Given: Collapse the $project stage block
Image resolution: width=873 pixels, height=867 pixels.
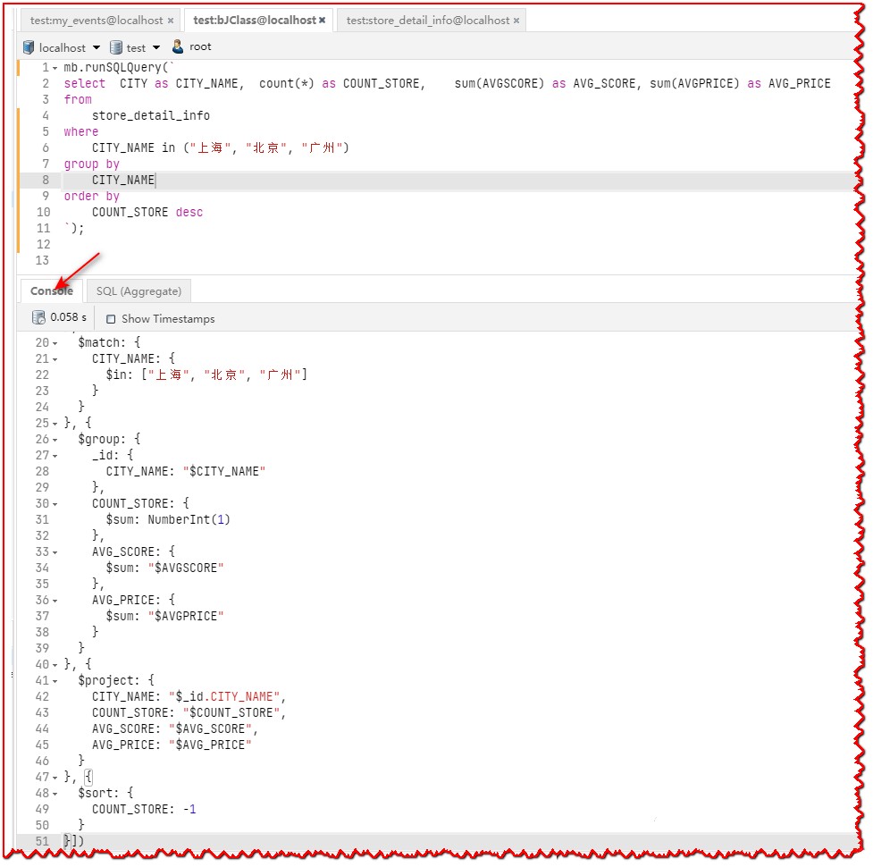Looking at the screenshot, I should coord(56,680).
